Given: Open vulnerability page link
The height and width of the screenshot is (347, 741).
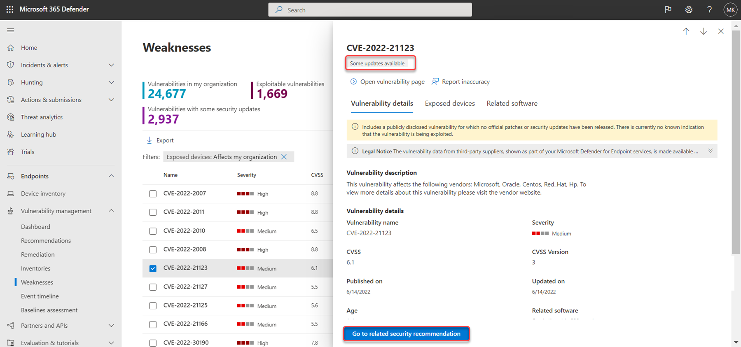Looking at the screenshot, I should tap(392, 82).
